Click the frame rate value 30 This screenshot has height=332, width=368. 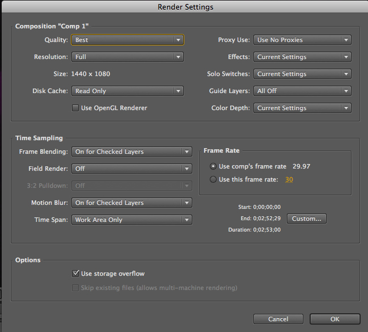(289, 179)
